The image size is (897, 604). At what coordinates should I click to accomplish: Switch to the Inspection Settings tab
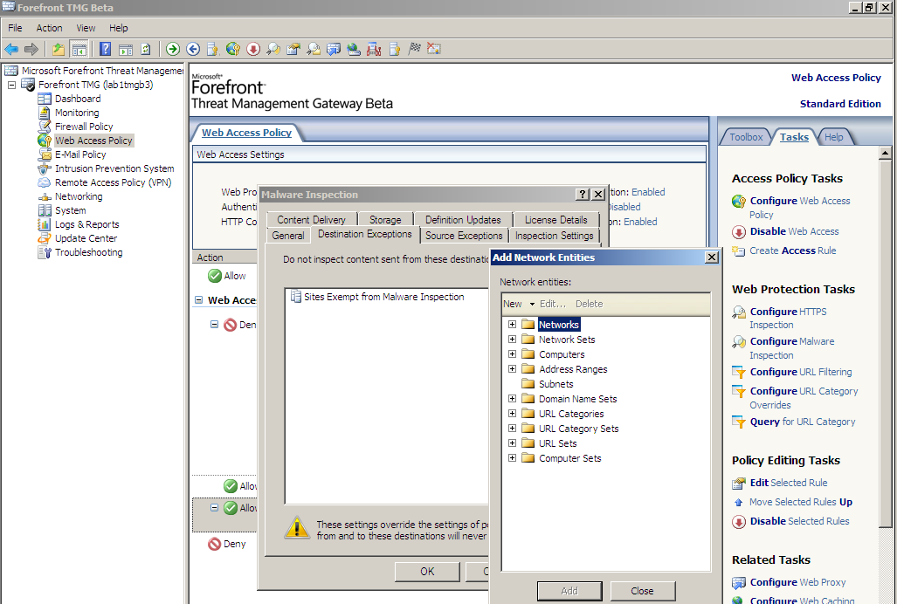(x=555, y=236)
